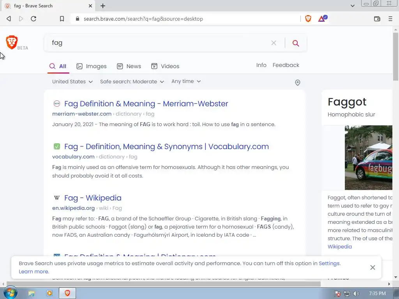Open the Brave Shields lion icon
This screenshot has width=399, height=299.
point(308,19)
